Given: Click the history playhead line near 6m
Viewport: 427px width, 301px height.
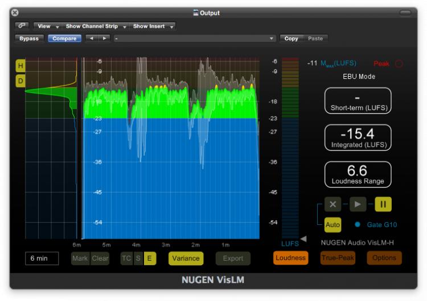Looking at the screenshot, I should 82,148.
